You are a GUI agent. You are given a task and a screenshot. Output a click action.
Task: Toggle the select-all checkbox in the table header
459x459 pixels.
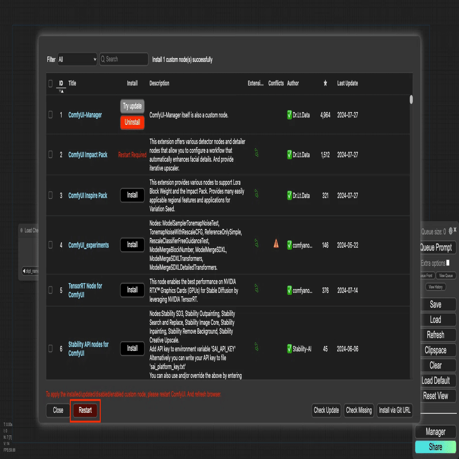coord(50,84)
